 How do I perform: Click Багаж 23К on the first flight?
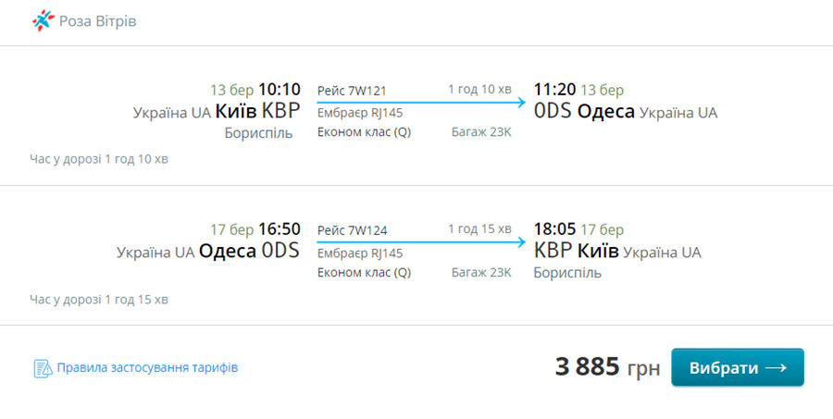point(481,132)
